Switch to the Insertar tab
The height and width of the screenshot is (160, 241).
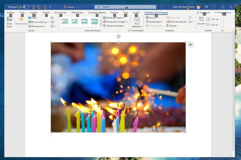(34, 12)
